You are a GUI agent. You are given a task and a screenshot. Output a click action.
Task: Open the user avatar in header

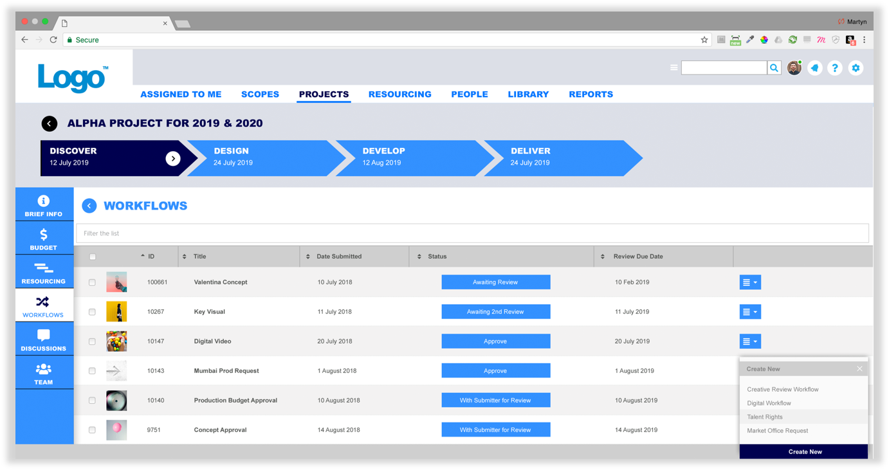pos(794,68)
